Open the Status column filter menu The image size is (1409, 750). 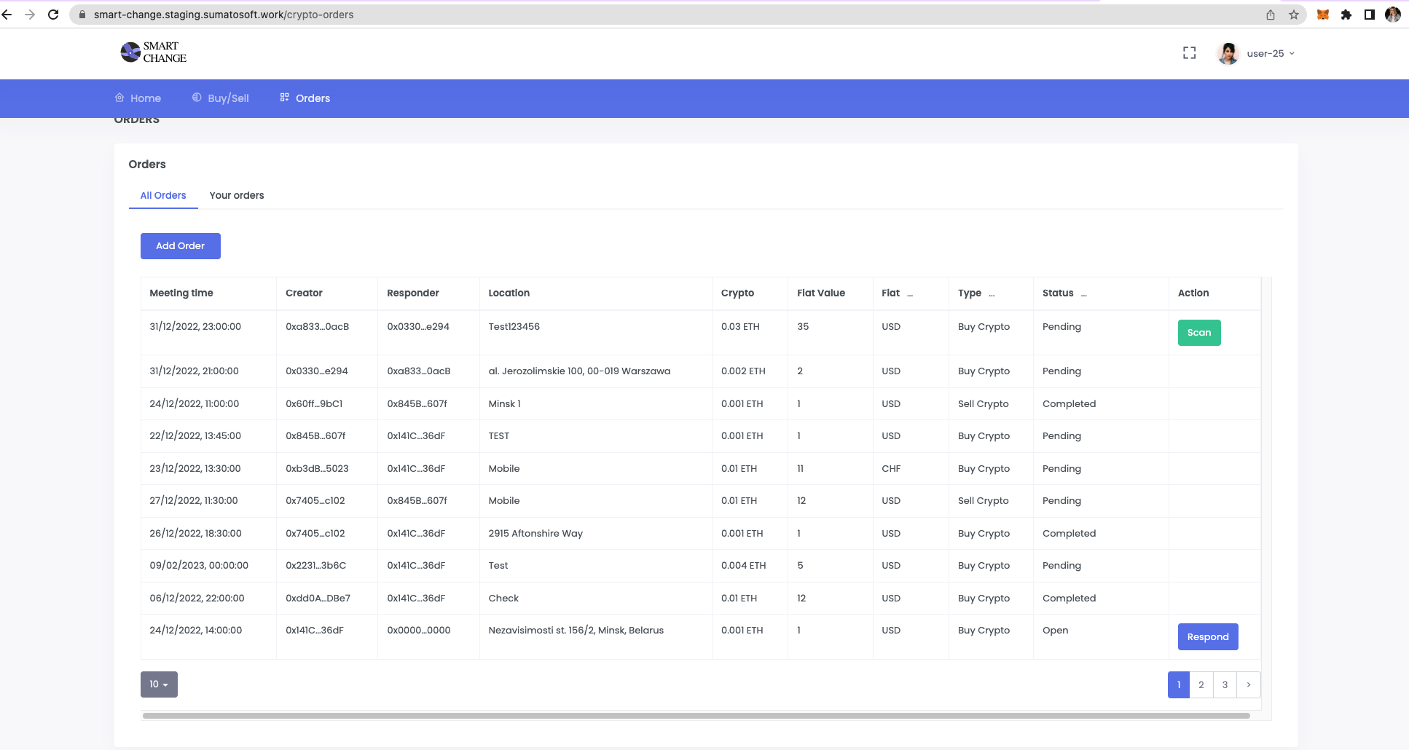tap(1083, 293)
